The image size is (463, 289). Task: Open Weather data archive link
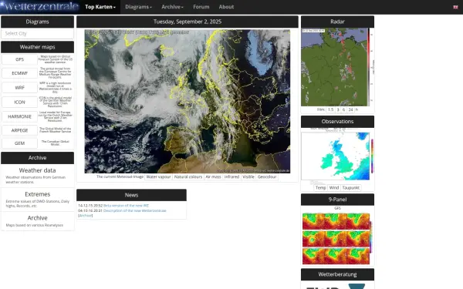[x=37, y=170]
